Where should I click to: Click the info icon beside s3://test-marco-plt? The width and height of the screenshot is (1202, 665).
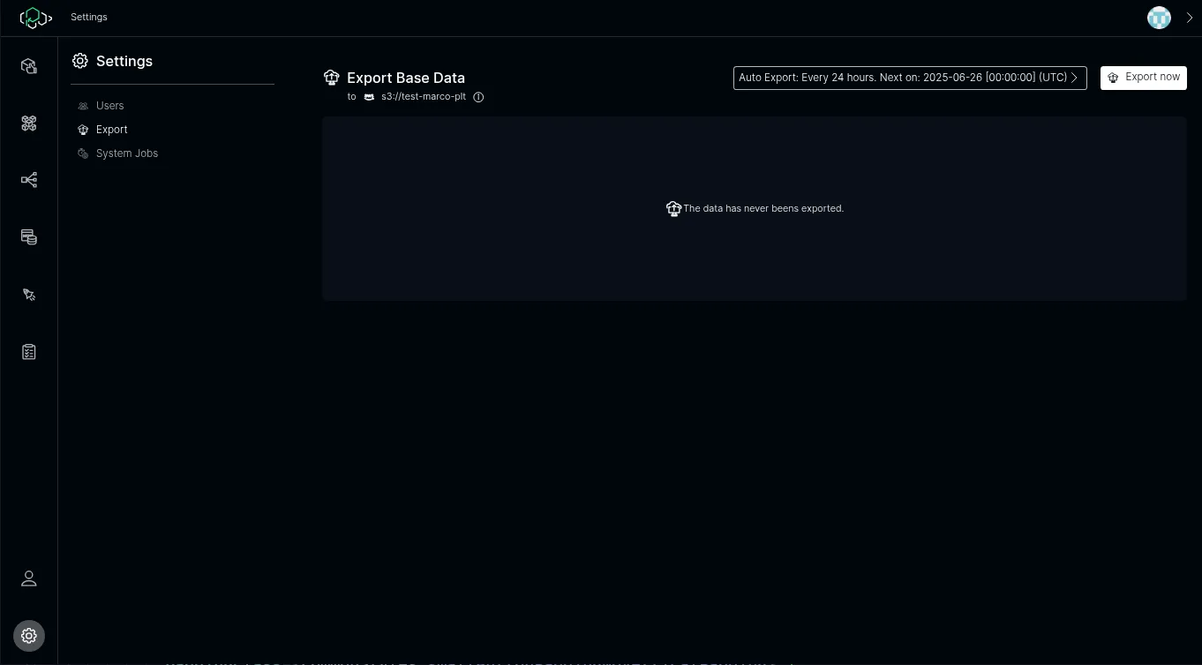pyautogui.click(x=478, y=97)
